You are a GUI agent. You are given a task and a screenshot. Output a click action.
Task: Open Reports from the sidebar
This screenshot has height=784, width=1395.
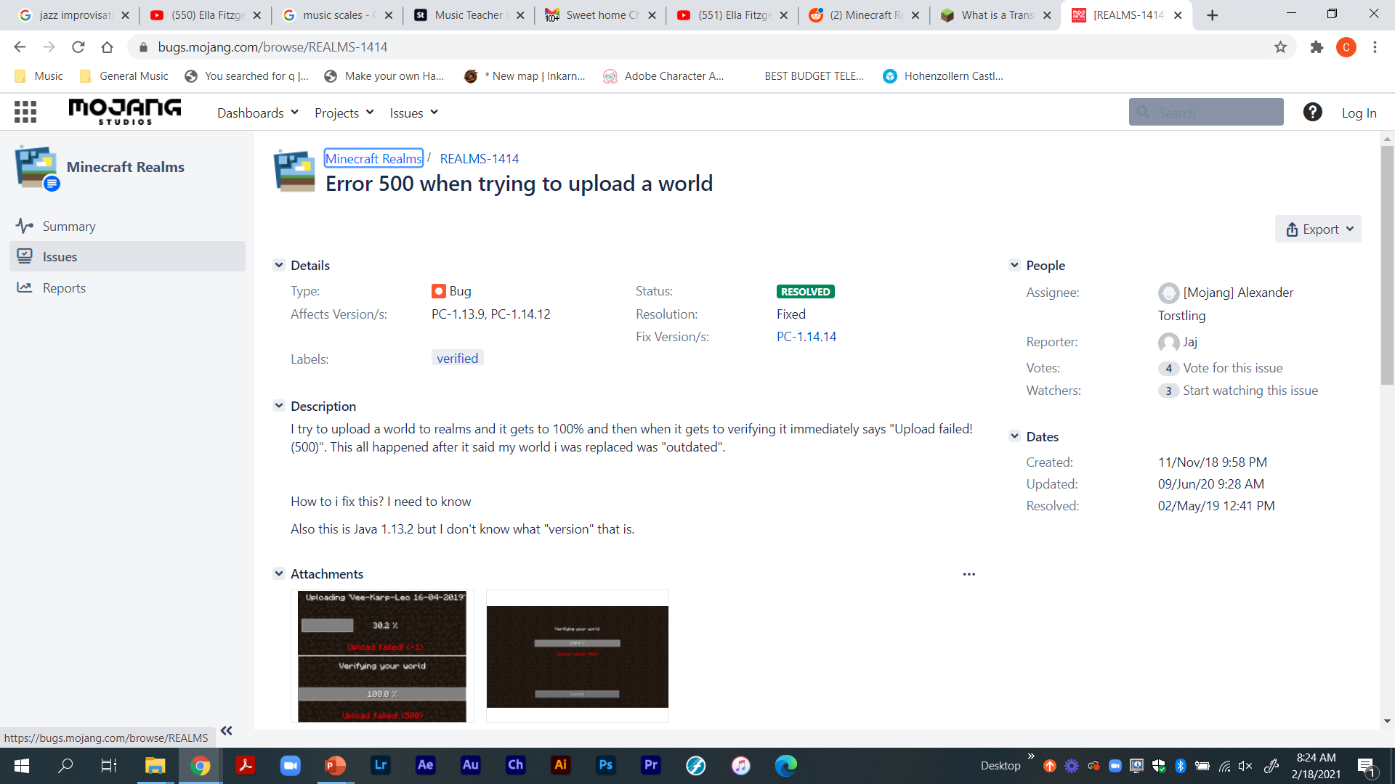tap(64, 288)
